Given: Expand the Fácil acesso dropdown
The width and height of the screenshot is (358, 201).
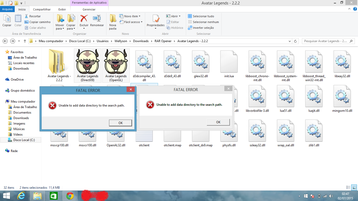Looking at the screenshot, I should pyautogui.click(x=131, y=22).
